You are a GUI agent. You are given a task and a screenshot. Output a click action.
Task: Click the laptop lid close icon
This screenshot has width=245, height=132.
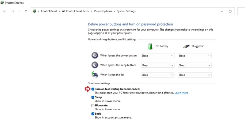(95, 75)
